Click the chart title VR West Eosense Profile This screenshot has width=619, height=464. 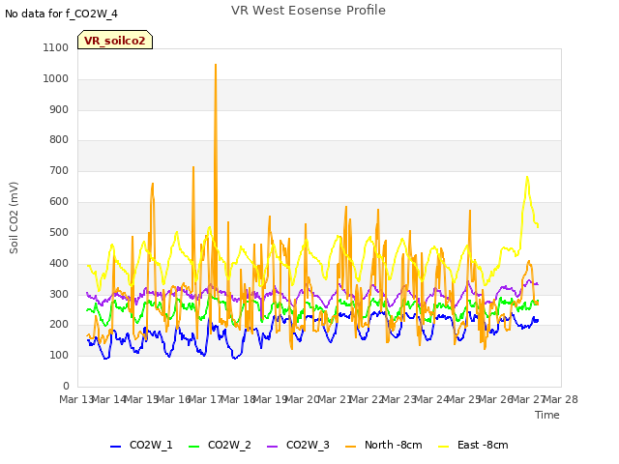(x=309, y=11)
